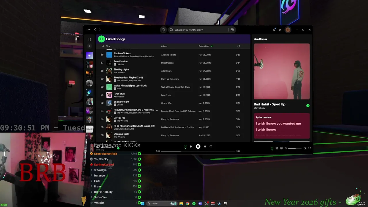Image resolution: width=368 pixels, height=207 pixels.
Task: Open artist Keanu Bicol link
Action: 119,97
